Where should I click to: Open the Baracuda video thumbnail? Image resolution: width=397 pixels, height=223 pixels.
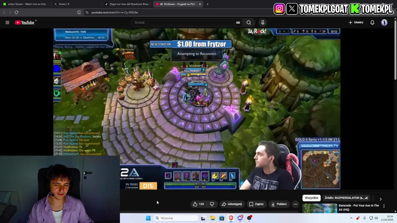tap(320, 208)
